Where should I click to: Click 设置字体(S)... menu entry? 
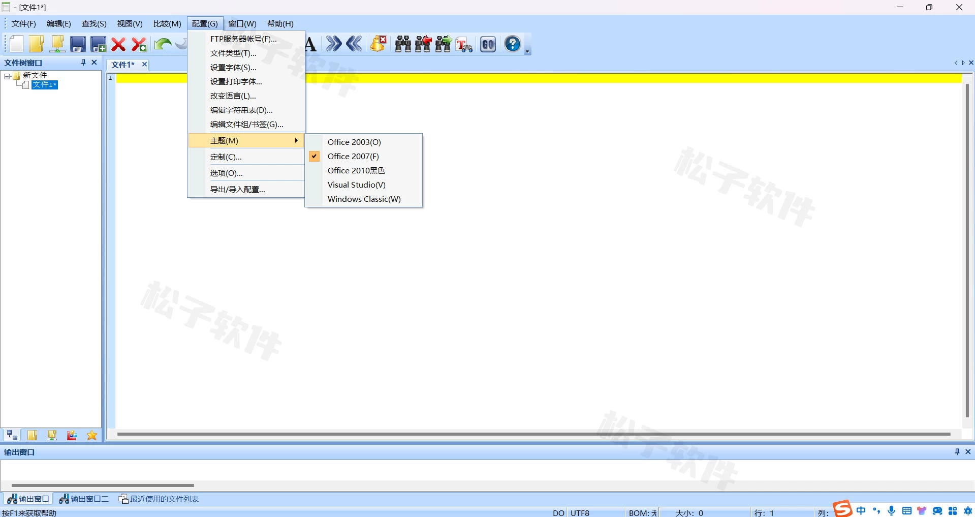point(246,67)
